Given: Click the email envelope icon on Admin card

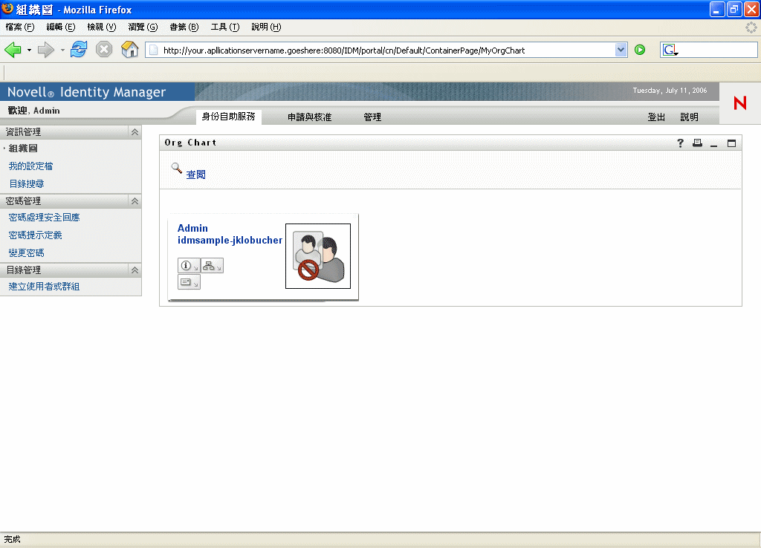Looking at the screenshot, I should [x=189, y=282].
